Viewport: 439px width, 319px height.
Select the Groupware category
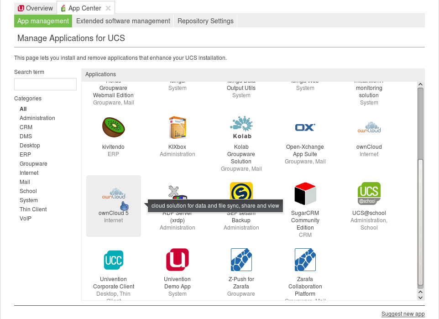coord(34,163)
